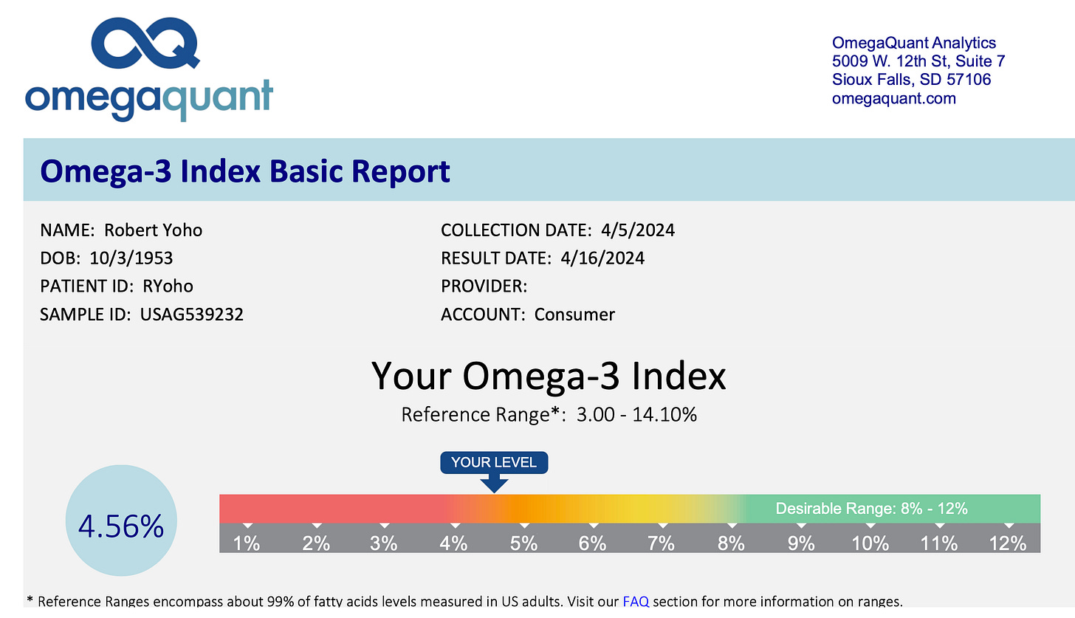Click the omegaquant wordmark text
Image resolution: width=1075 pixels, height=618 pixels.
tap(148, 99)
